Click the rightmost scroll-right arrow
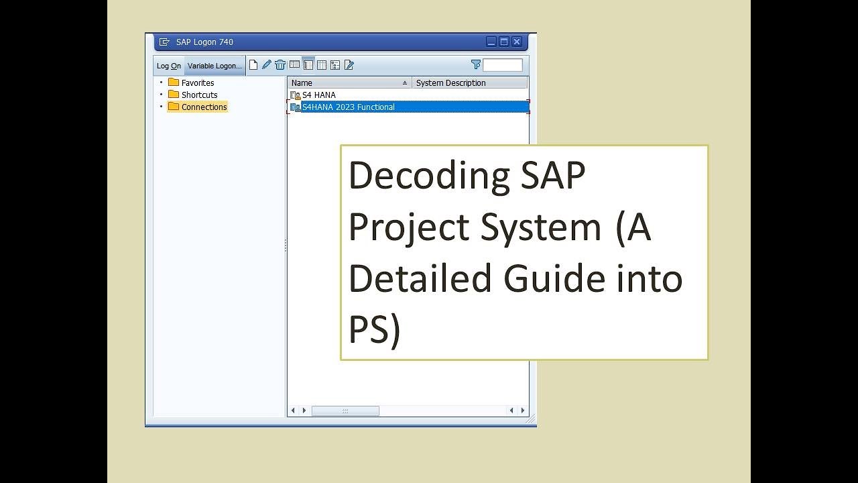This screenshot has width=858, height=483. 523,411
